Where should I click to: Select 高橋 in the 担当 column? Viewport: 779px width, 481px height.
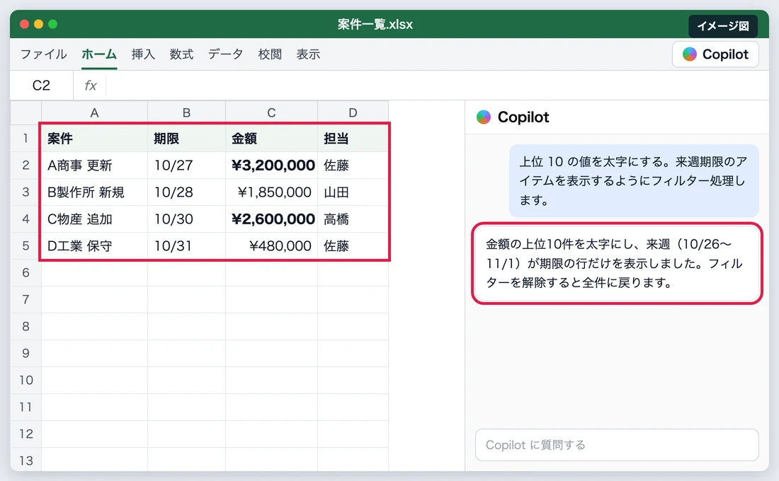[353, 219]
